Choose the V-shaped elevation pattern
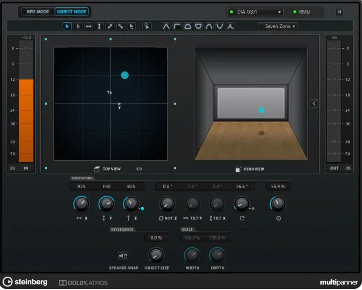The height and width of the screenshot is (290, 362). click(x=220, y=26)
